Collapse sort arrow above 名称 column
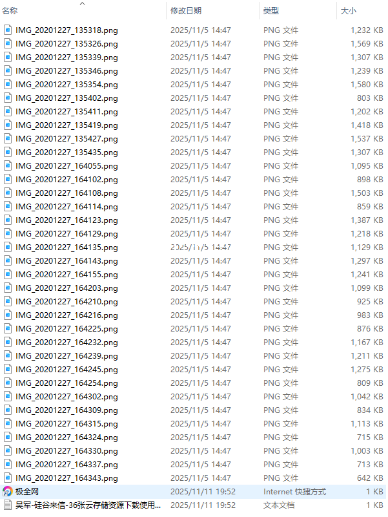Image resolution: width=388 pixels, height=517 pixels. (x=83, y=4)
